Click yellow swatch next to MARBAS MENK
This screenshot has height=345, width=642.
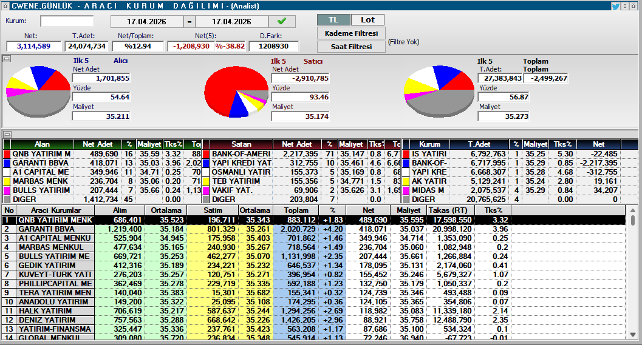(x=7, y=181)
